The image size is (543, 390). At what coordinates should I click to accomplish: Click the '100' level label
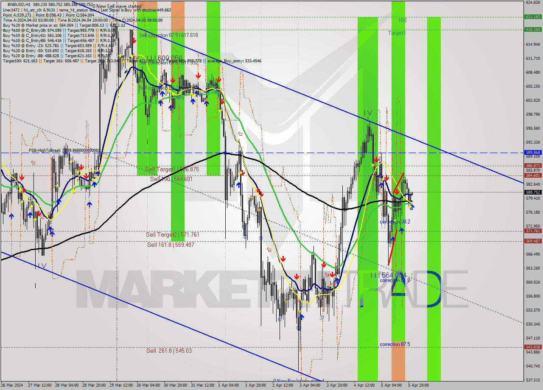pos(402,20)
